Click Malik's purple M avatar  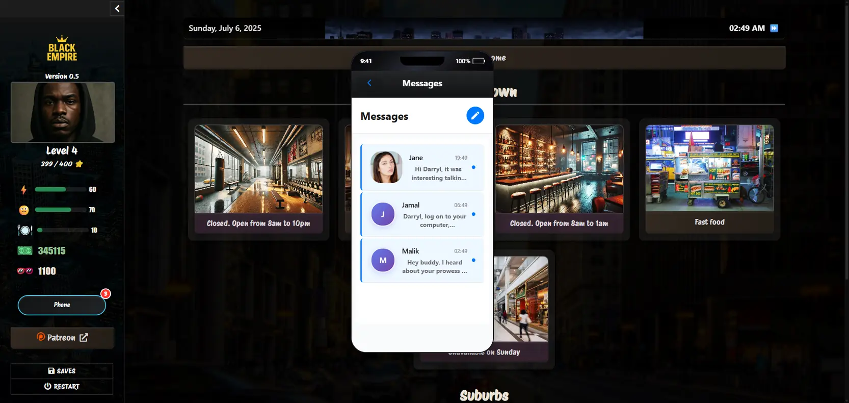point(383,261)
